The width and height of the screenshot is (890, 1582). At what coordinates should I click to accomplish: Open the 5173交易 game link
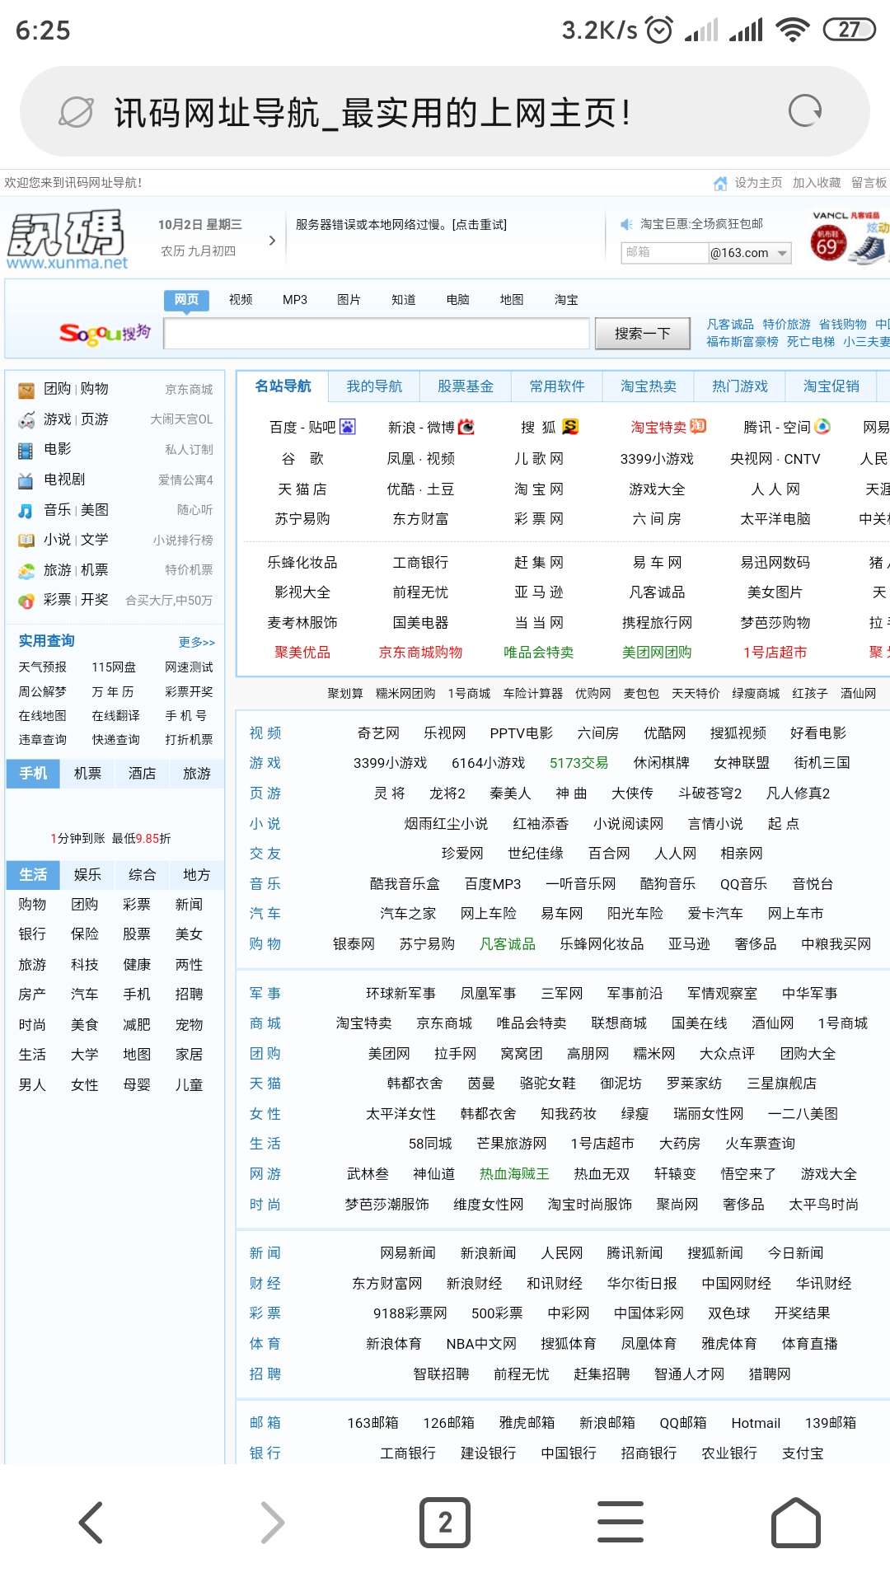click(x=579, y=763)
